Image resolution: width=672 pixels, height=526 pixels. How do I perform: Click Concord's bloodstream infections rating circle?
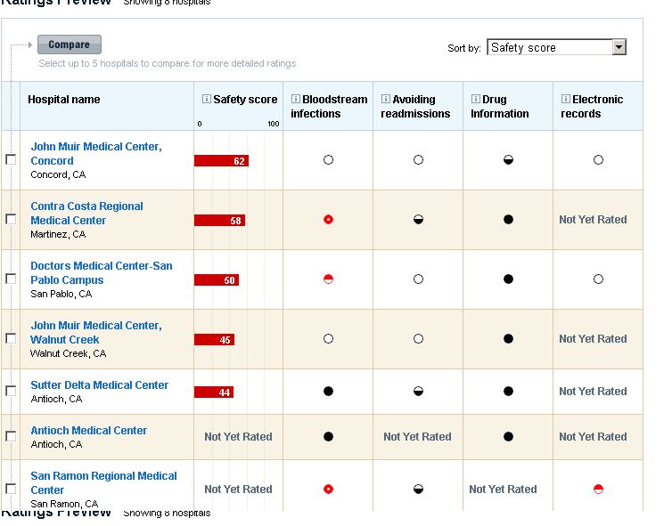coord(328,159)
